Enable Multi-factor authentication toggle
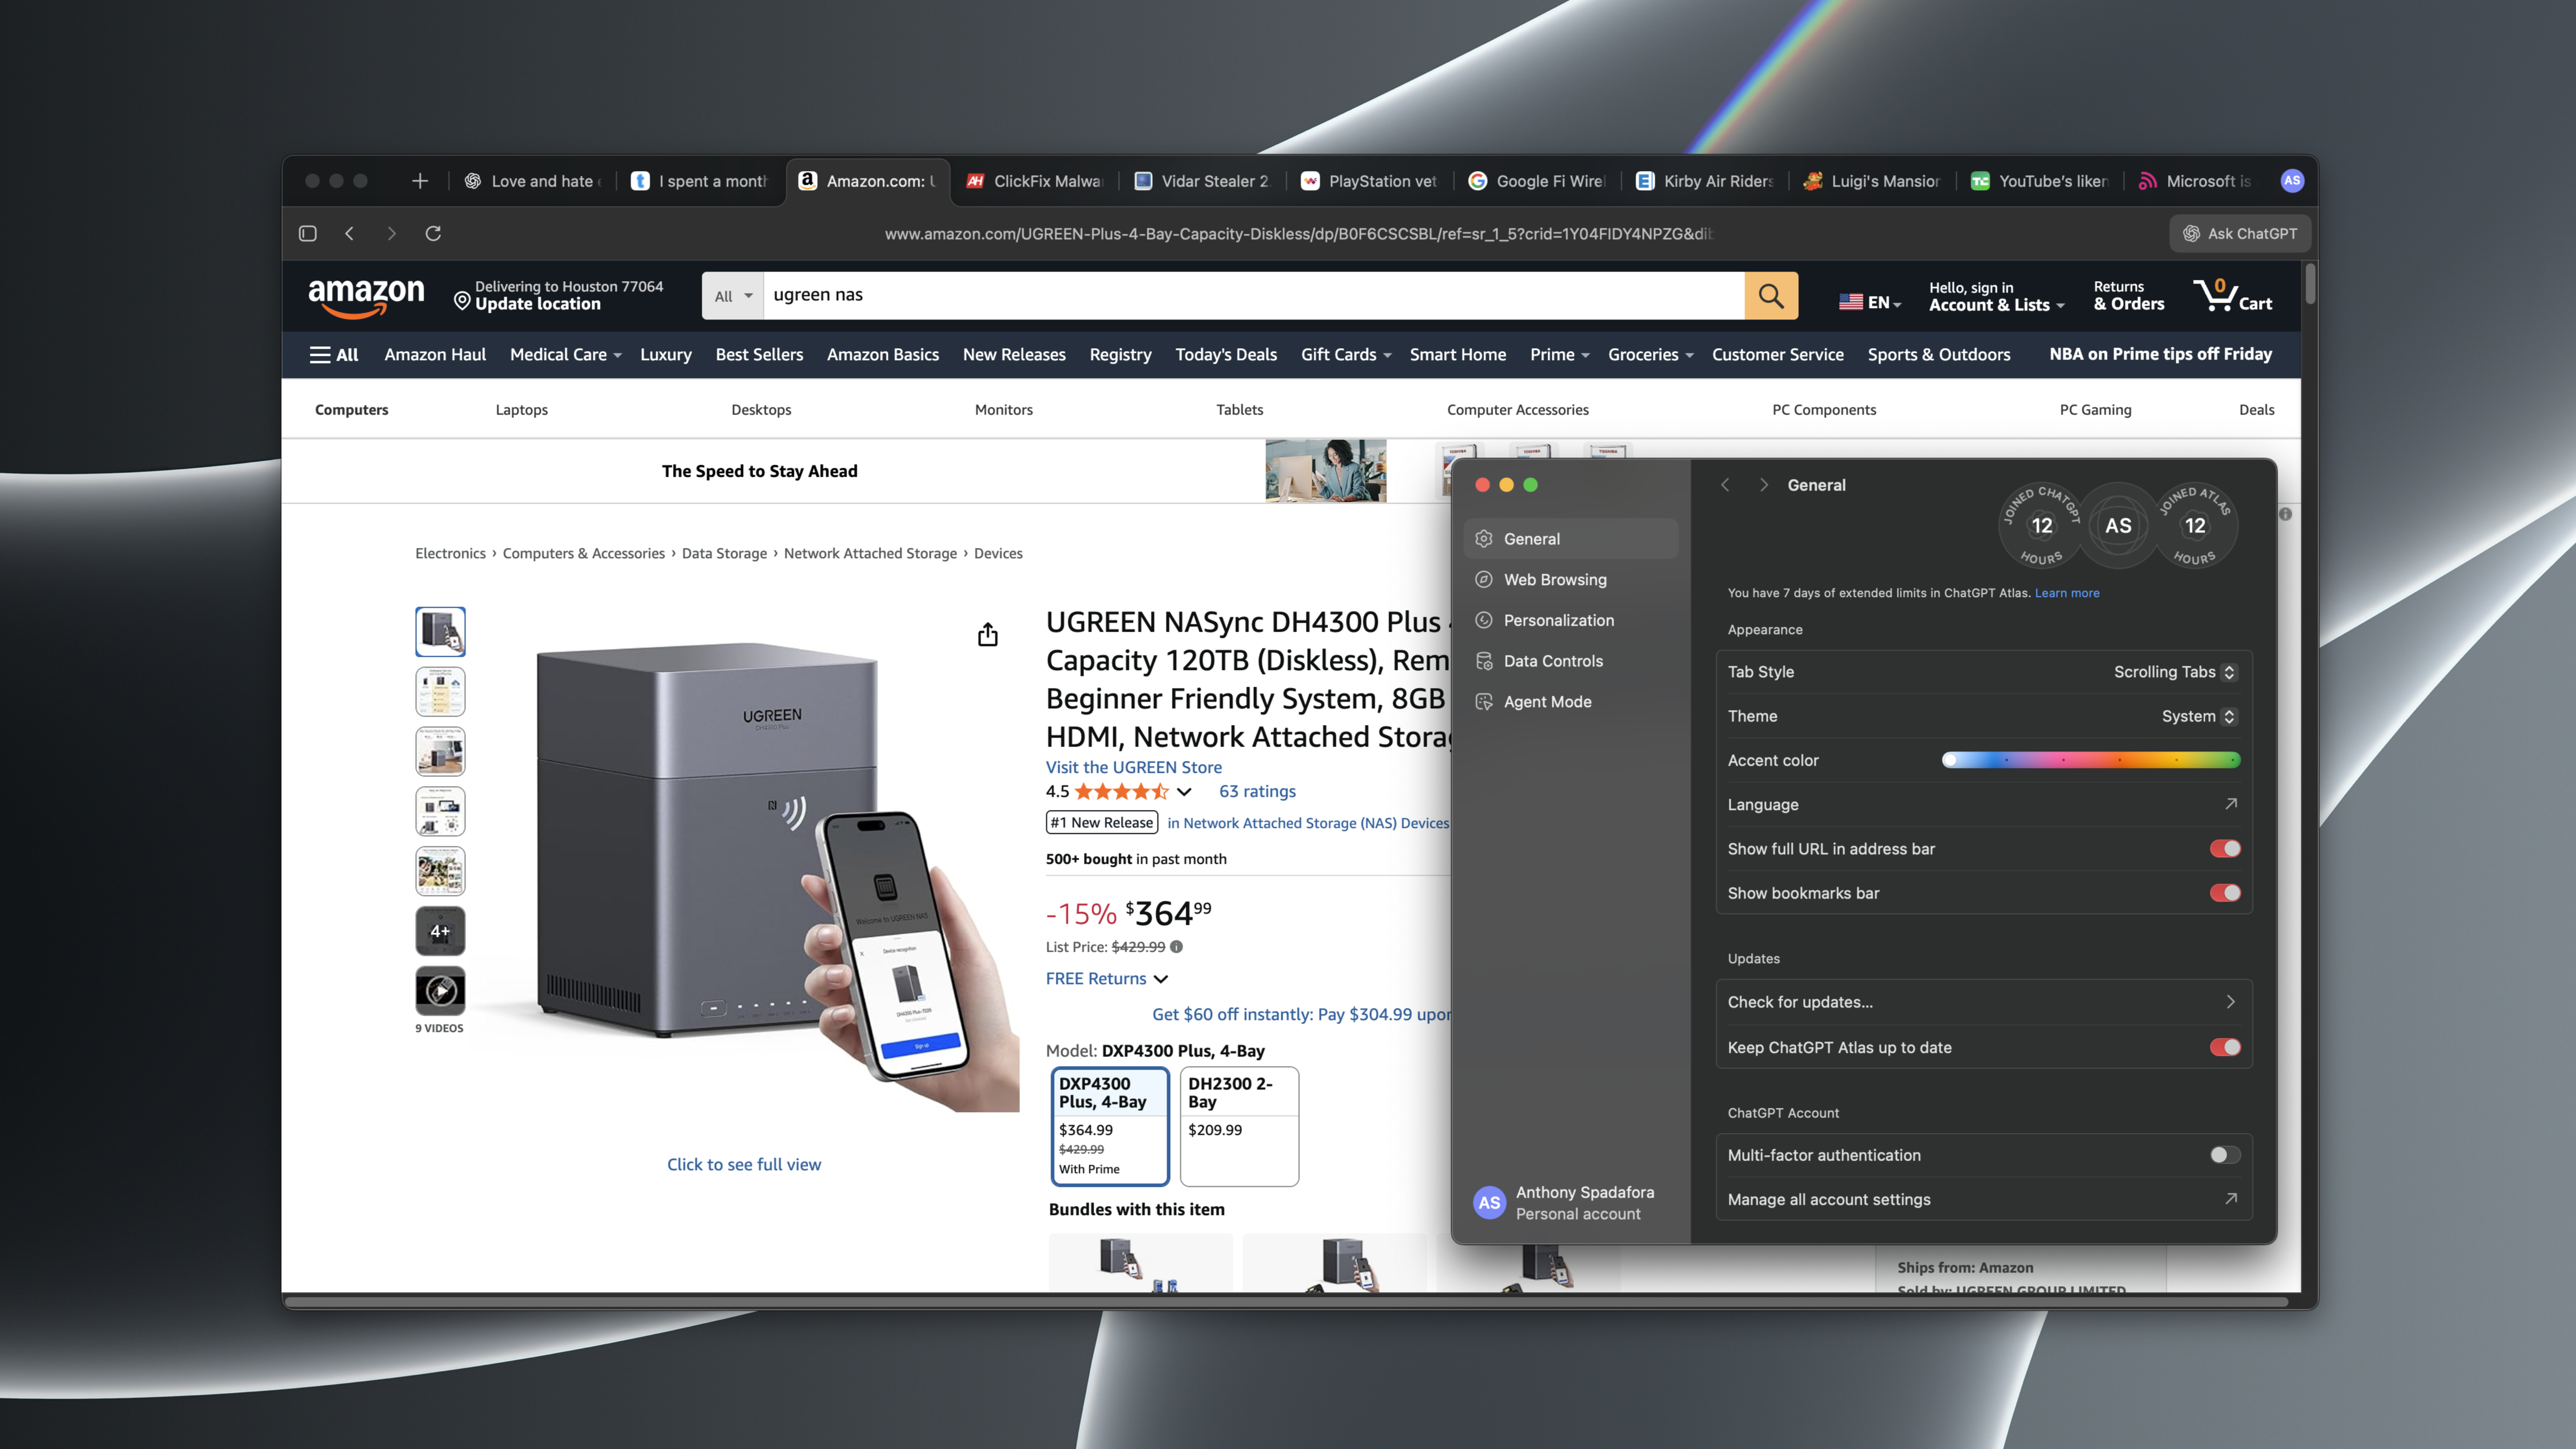 point(2224,1155)
